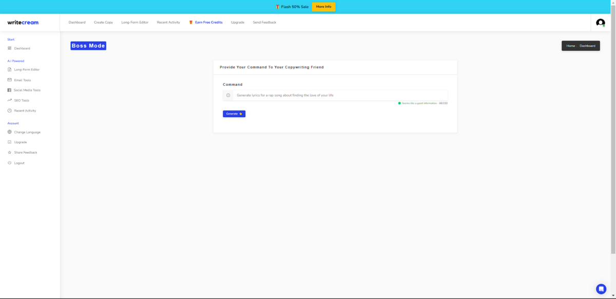Screen dimensions: 616x299
Task: Click the Long-Form Editor document icon
Action: (9, 69)
